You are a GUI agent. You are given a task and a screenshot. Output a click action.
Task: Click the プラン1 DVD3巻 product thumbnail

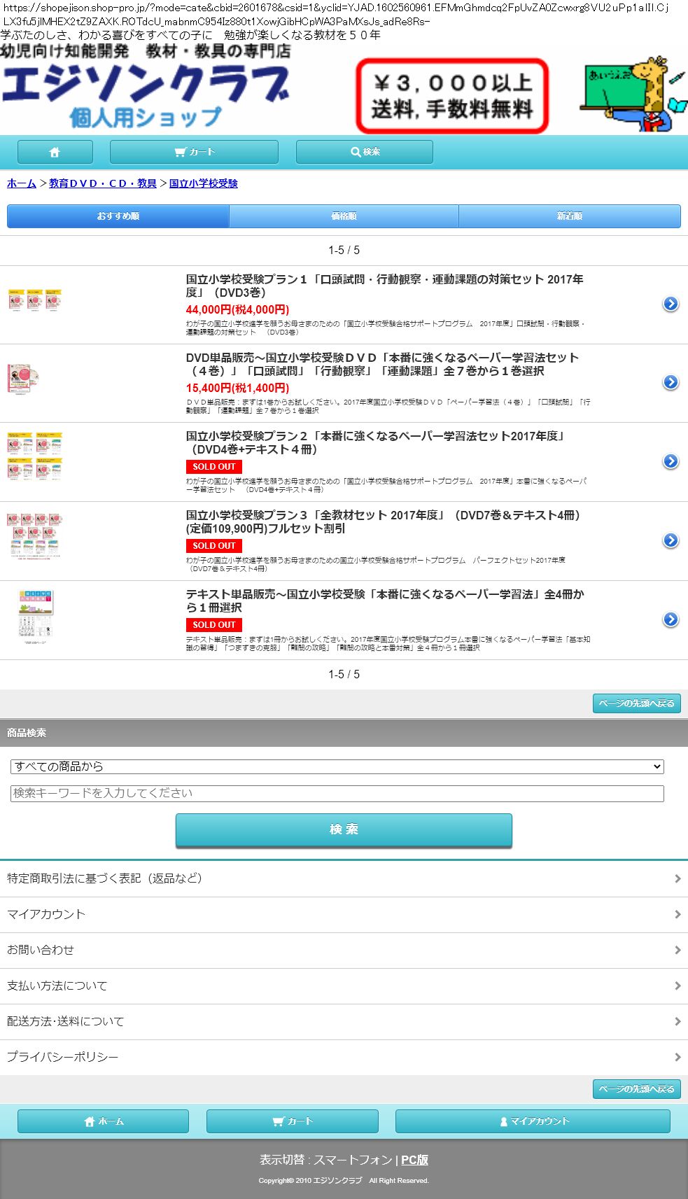coord(35,301)
